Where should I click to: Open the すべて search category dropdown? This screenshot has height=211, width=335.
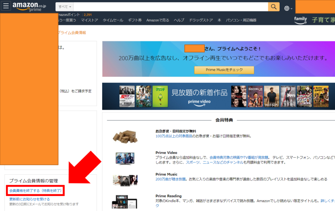coord(64,7)
